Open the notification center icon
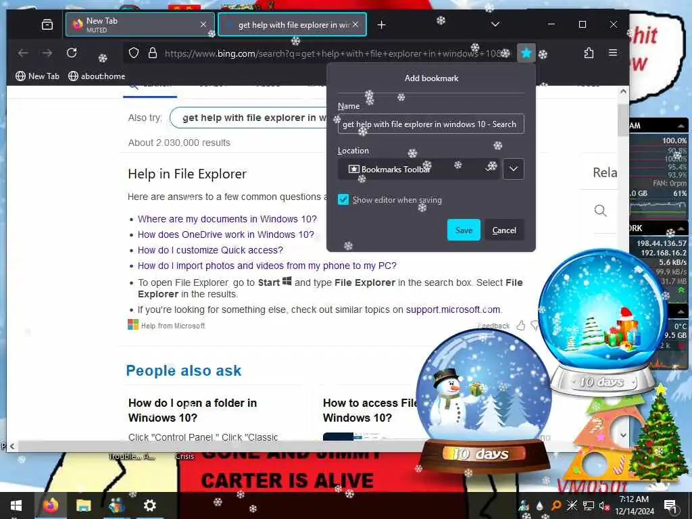 (x=670, y=505)
